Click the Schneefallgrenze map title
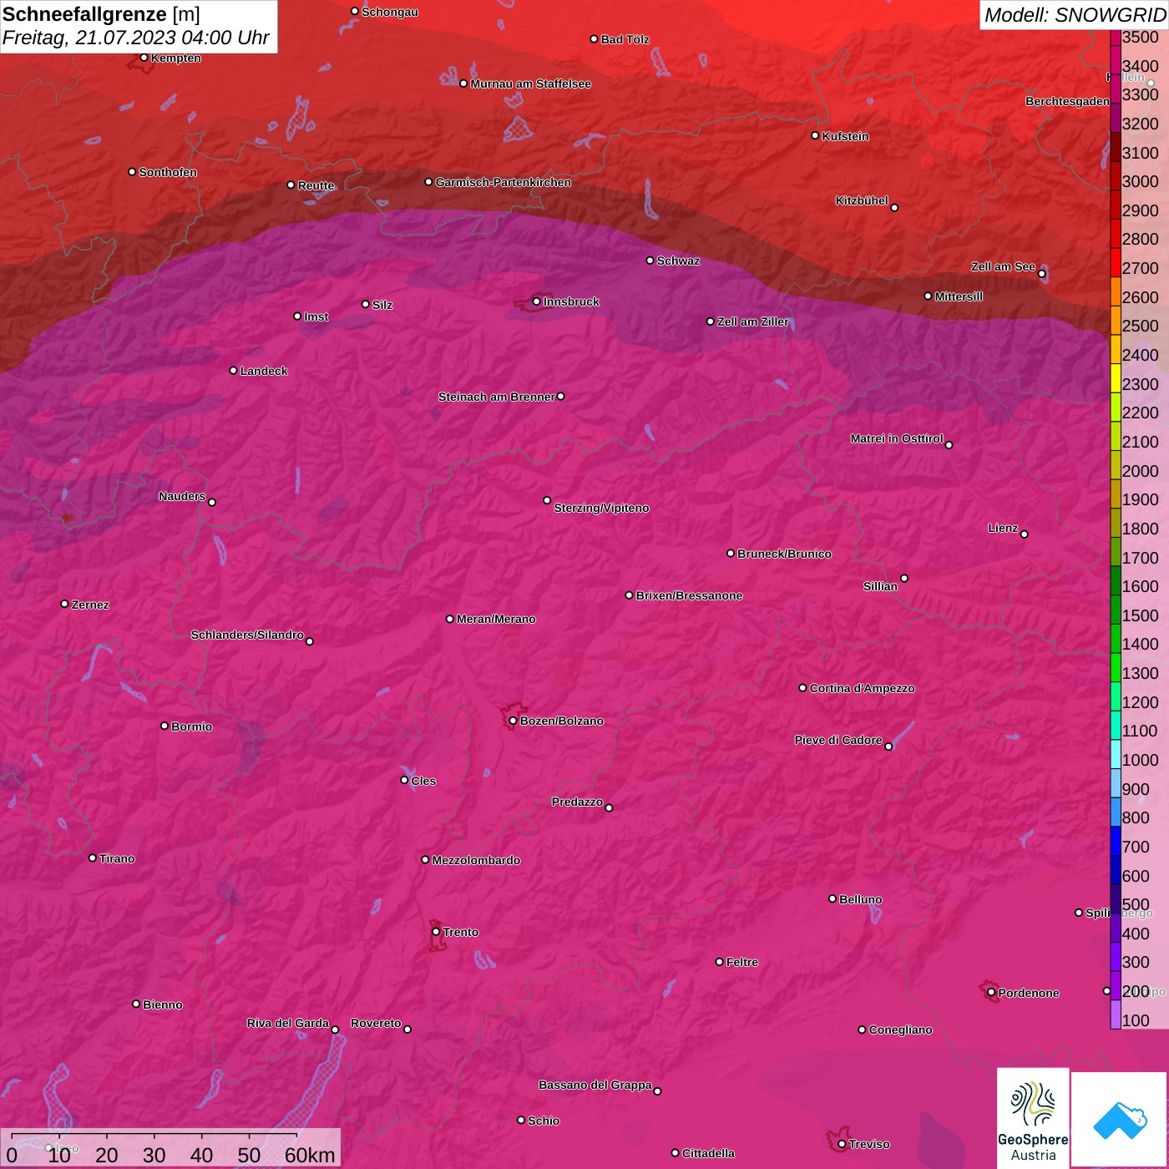The height and width of the screenshot is (1169, 1169). tap(101, 14)
